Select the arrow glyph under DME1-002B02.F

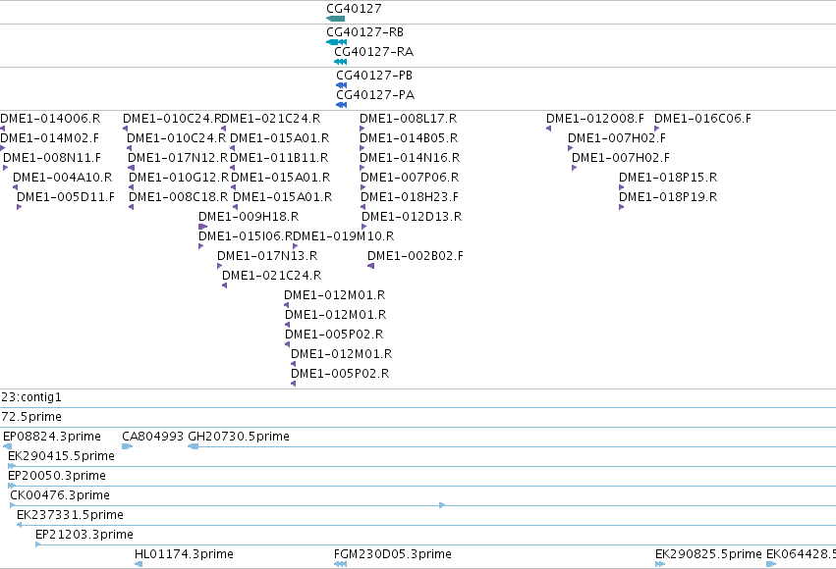tap(370, 266)
